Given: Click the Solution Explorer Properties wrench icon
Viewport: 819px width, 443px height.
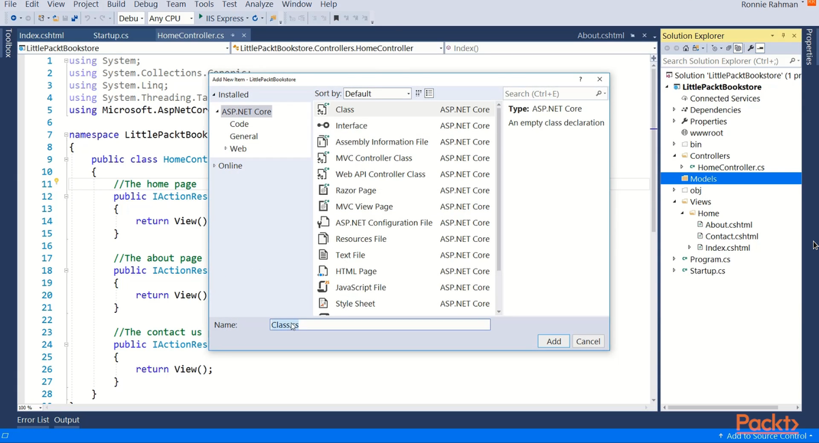Looking at the screenshot, I should pos(751,48).
